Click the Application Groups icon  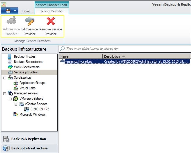pos(16,83)
